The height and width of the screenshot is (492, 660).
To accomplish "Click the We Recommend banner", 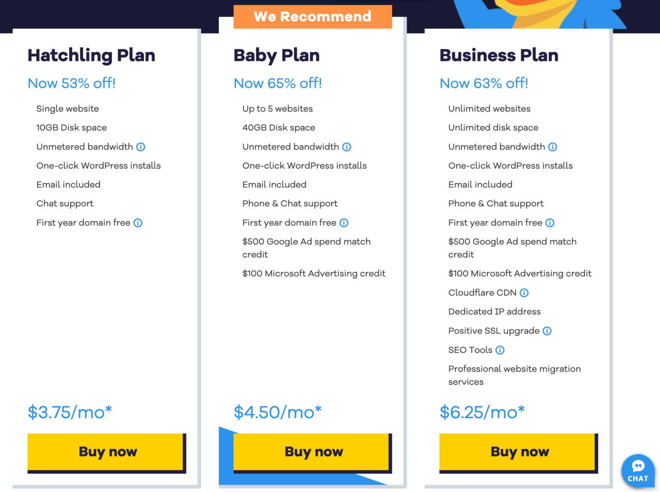I will 312,17.
